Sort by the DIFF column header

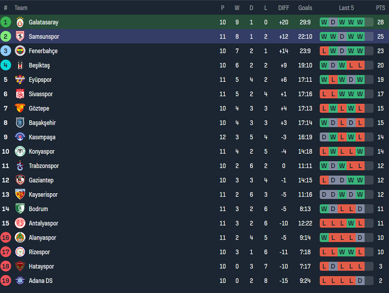point(283,8)
